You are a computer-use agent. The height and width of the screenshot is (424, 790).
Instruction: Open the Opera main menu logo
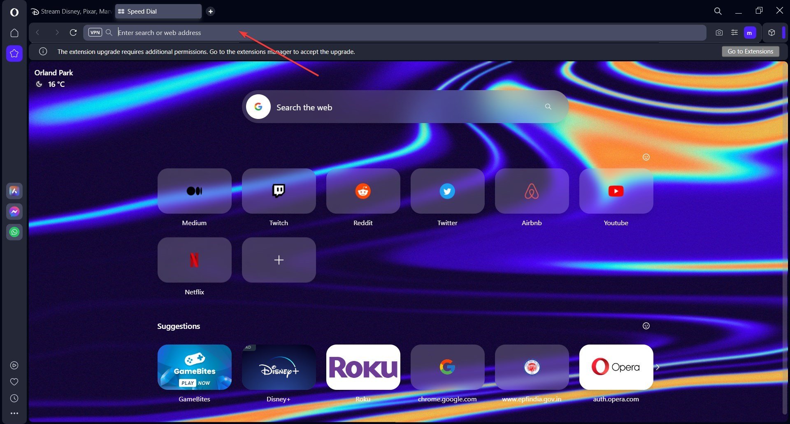pyautogui.click(x=14, y=12)
